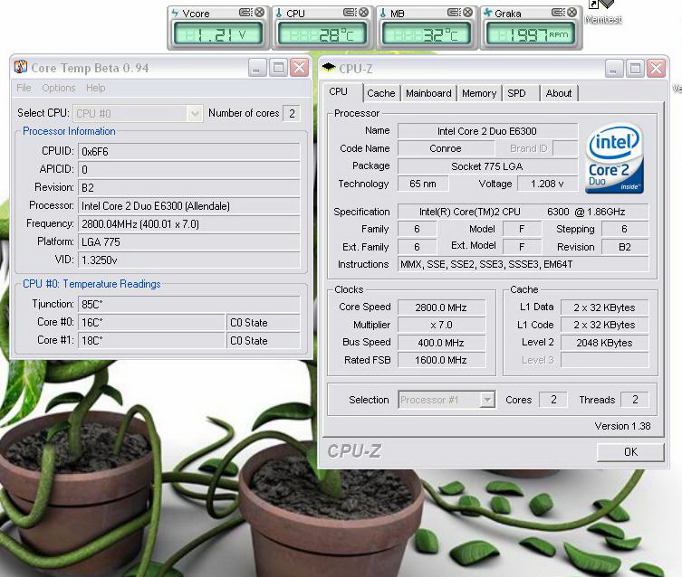Screen dimensions: 682x577
Task: Click the fan icon on the Graka widget
Action: point(488,13)
